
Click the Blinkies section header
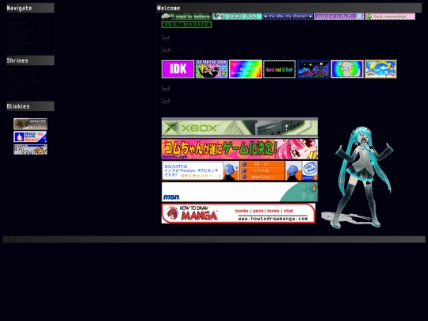point(30,106)
